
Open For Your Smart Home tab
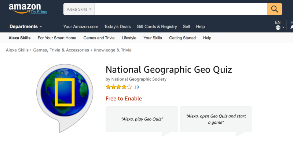pos(57,38)
